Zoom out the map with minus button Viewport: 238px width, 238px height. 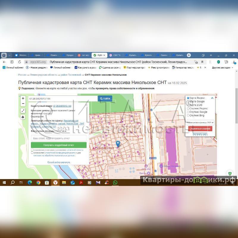point(23,104)
